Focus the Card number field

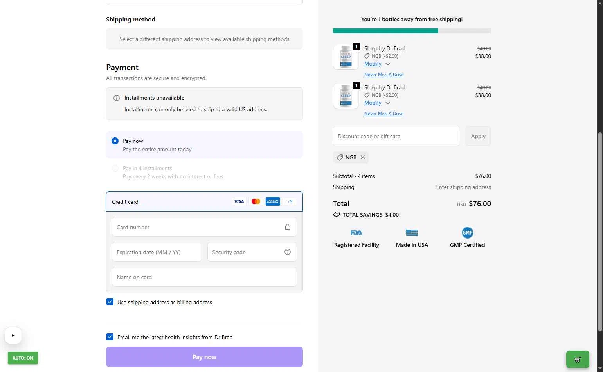204,227
